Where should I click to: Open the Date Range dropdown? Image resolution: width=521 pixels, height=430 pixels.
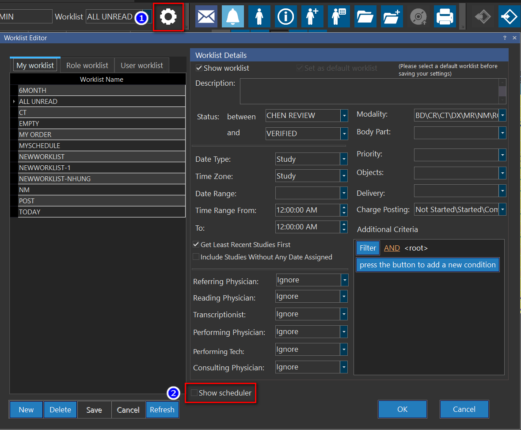(344, 193)
